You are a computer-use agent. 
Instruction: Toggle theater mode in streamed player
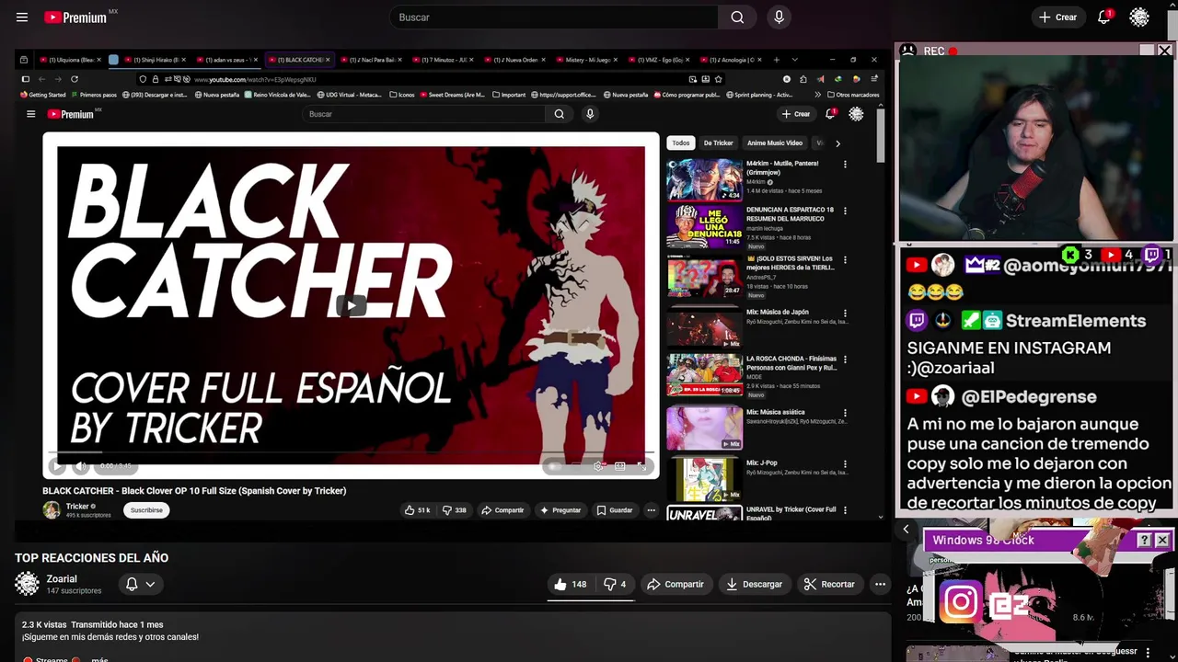click(x=620, y=466)
